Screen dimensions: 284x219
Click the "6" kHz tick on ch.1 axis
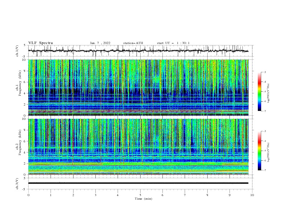click(25, 82)
